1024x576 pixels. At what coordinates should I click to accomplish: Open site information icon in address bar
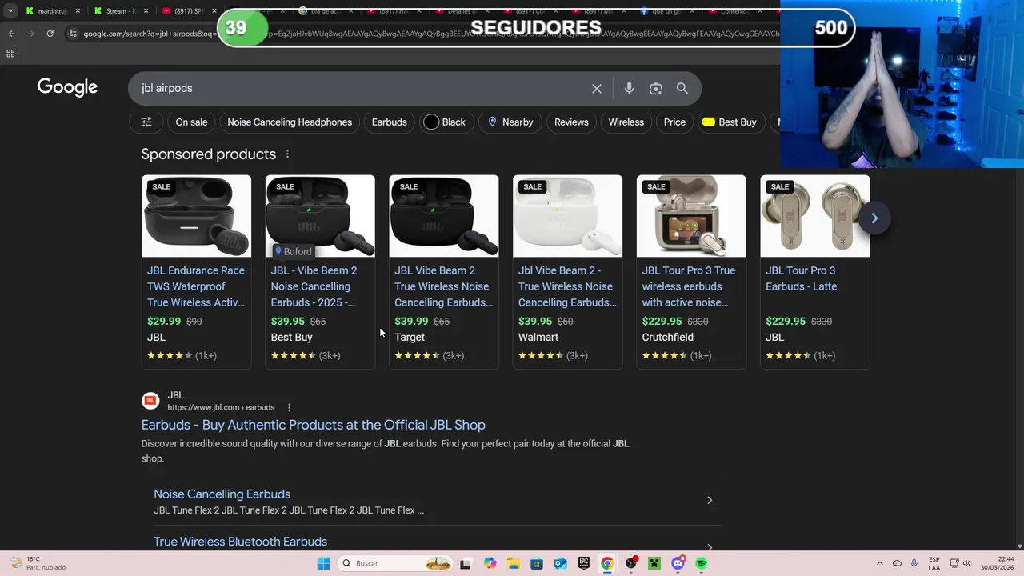[73, 34]
